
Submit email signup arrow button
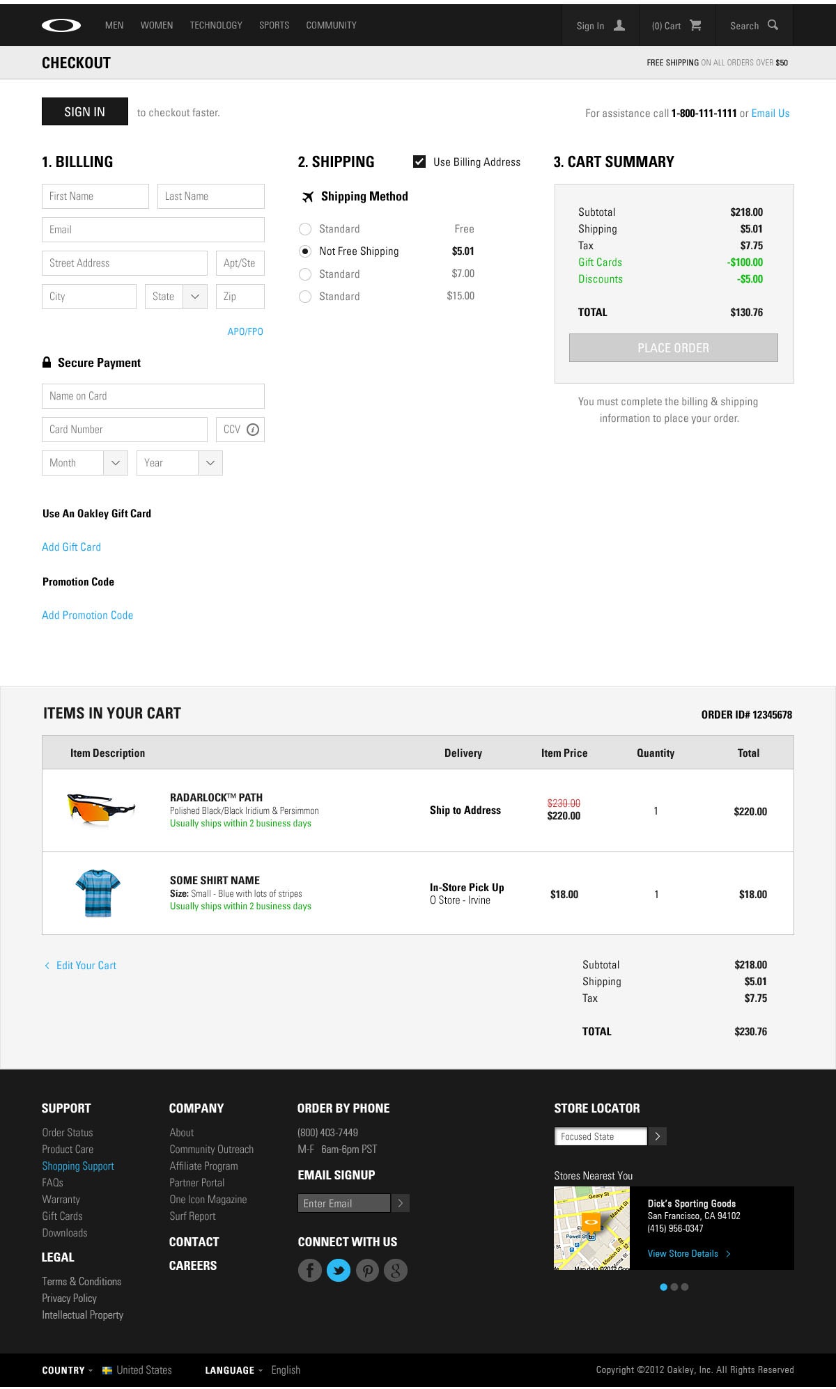coord(401,1203)
